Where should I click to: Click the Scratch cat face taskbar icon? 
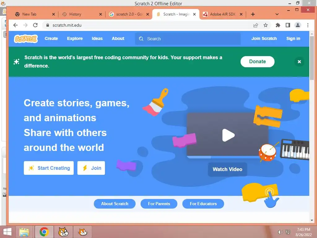[63, 232]
